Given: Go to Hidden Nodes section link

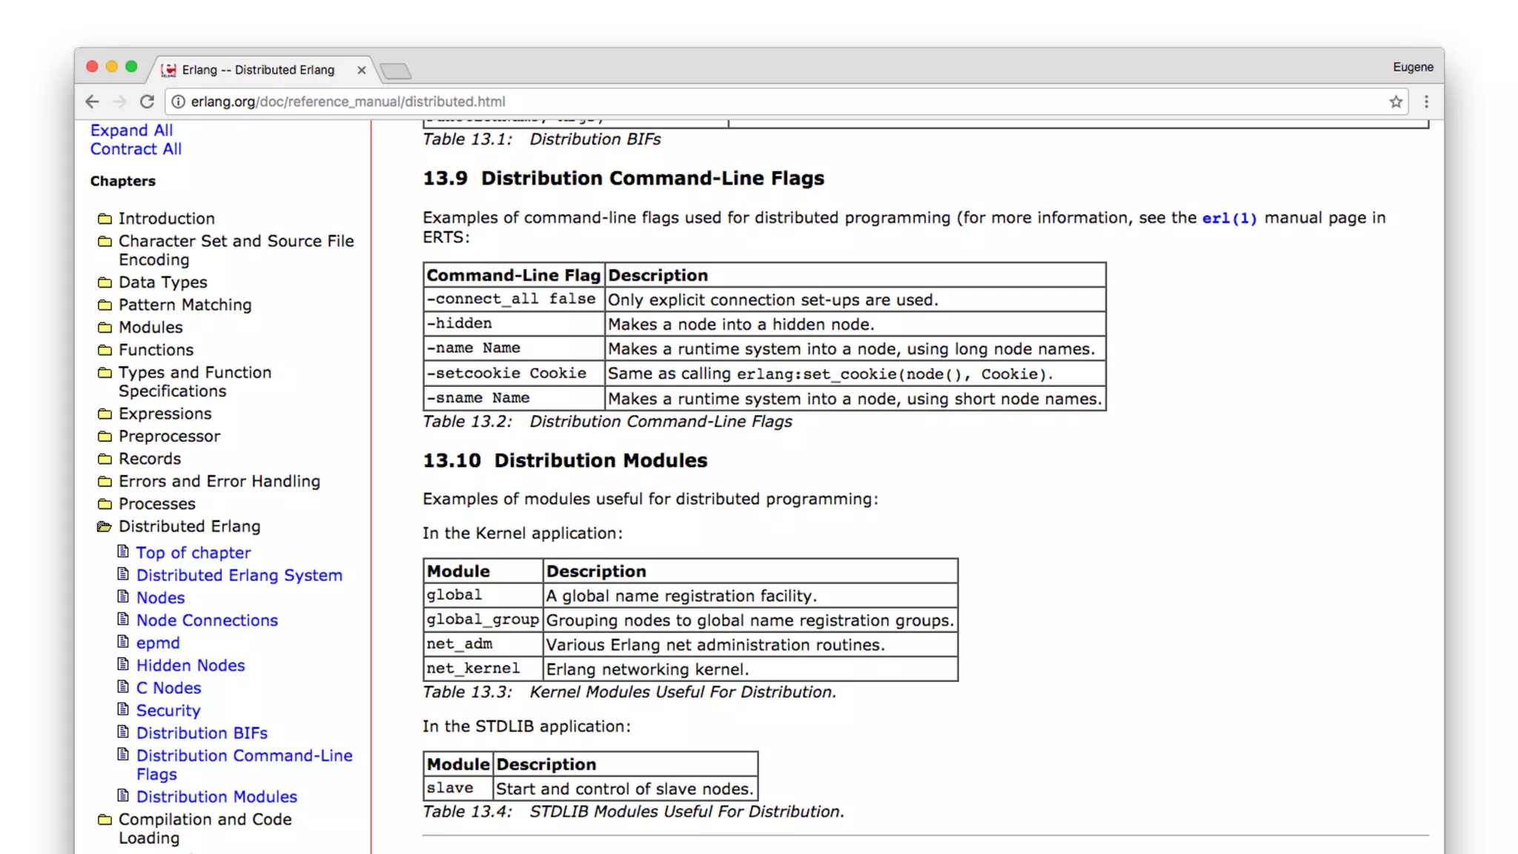Looking at the screenshot, I should [x=190, y=666].
